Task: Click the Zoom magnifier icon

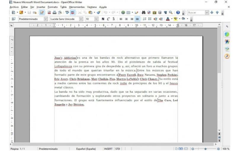Action: [x=171, y=12]
